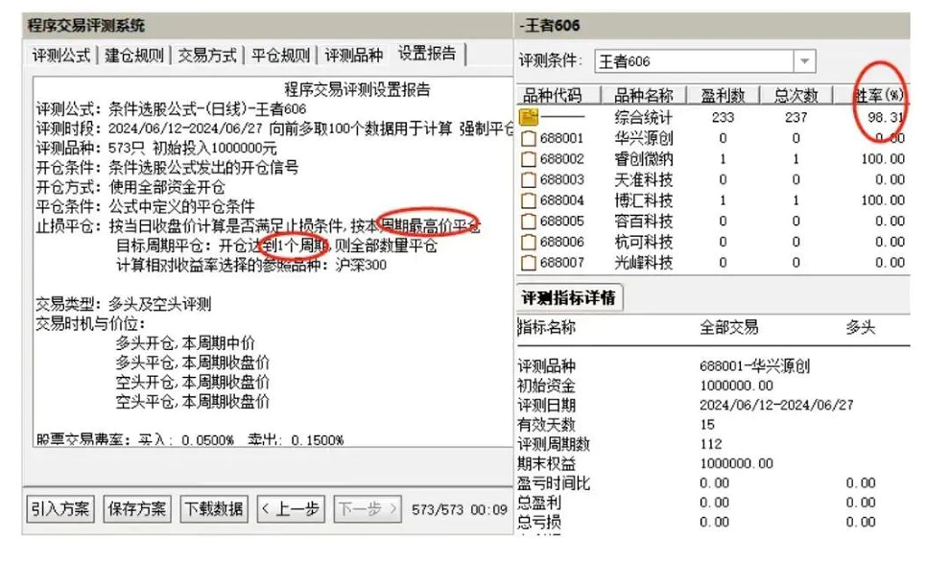Go to the 交易方式 tab
This screenshot has height=562, width=926.
coord(208,55)
